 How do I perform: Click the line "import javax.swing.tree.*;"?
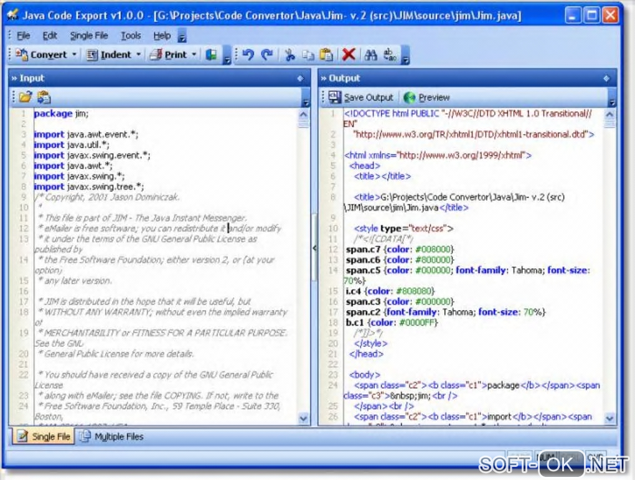pyautogui.click(x=88, y=187)
